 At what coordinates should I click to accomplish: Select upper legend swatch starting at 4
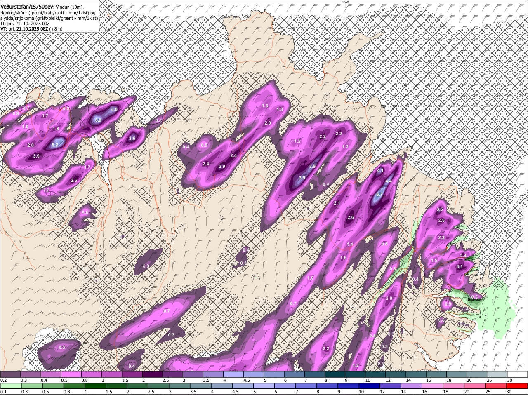(x=233, y=374)
